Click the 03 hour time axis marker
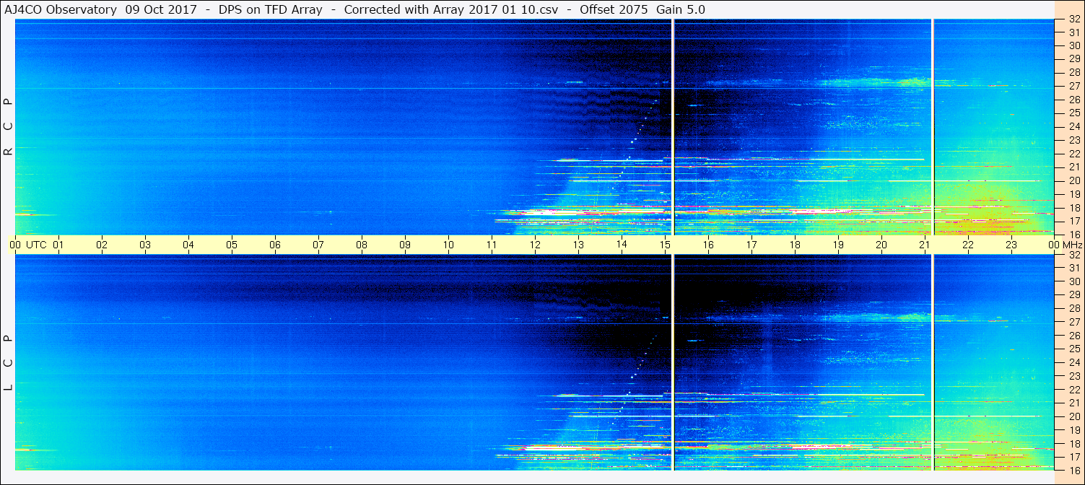The width and height of the screenshot is (1085, 485). [x=145, y=245]
